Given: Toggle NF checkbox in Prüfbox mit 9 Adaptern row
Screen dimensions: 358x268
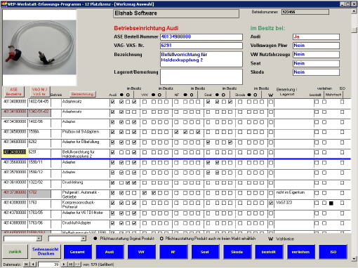Looking at the screenshot, I should pos(176,132).
